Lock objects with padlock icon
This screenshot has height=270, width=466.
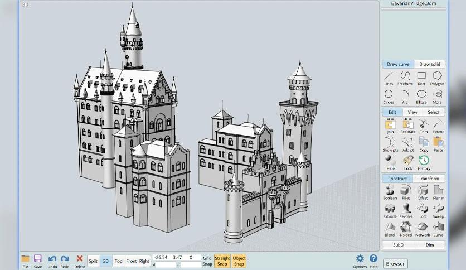point(408,163)
